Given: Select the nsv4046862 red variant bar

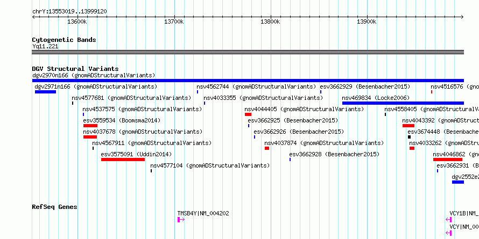Looking at the screenshot, I should [448, 160].
